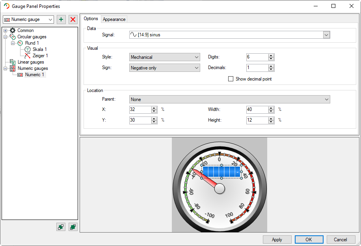This screenshot has height=246, width=361.
Task: Collapse the Circular gauges tree node
Action: point(5,37)
